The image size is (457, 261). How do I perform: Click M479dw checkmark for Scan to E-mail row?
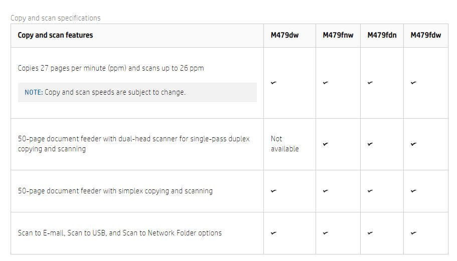(273, 233)
